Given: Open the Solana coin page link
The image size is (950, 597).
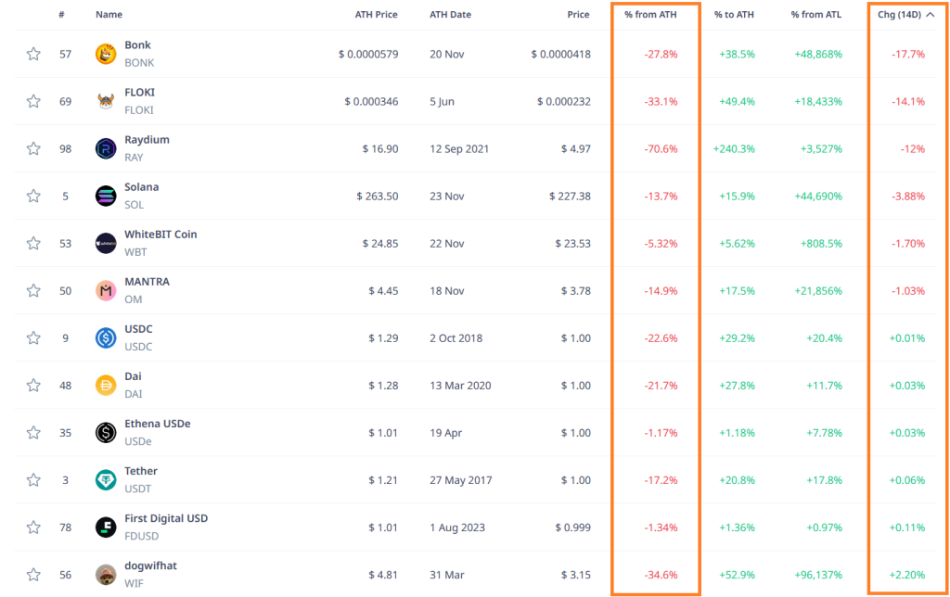Looking at the screenshot, I should pyautogui.click(x=142, y=187).
